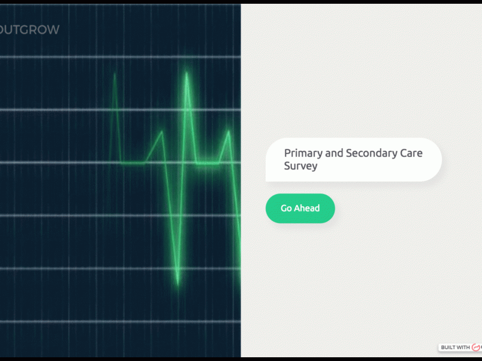Select the Primary and Secondary Care Survey title
The width and height of the screenshot is (482, 361).
(x=353, y=159)
